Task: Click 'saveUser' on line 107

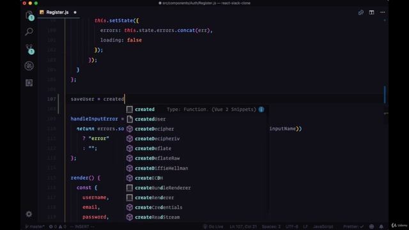Action: [82, 99]
